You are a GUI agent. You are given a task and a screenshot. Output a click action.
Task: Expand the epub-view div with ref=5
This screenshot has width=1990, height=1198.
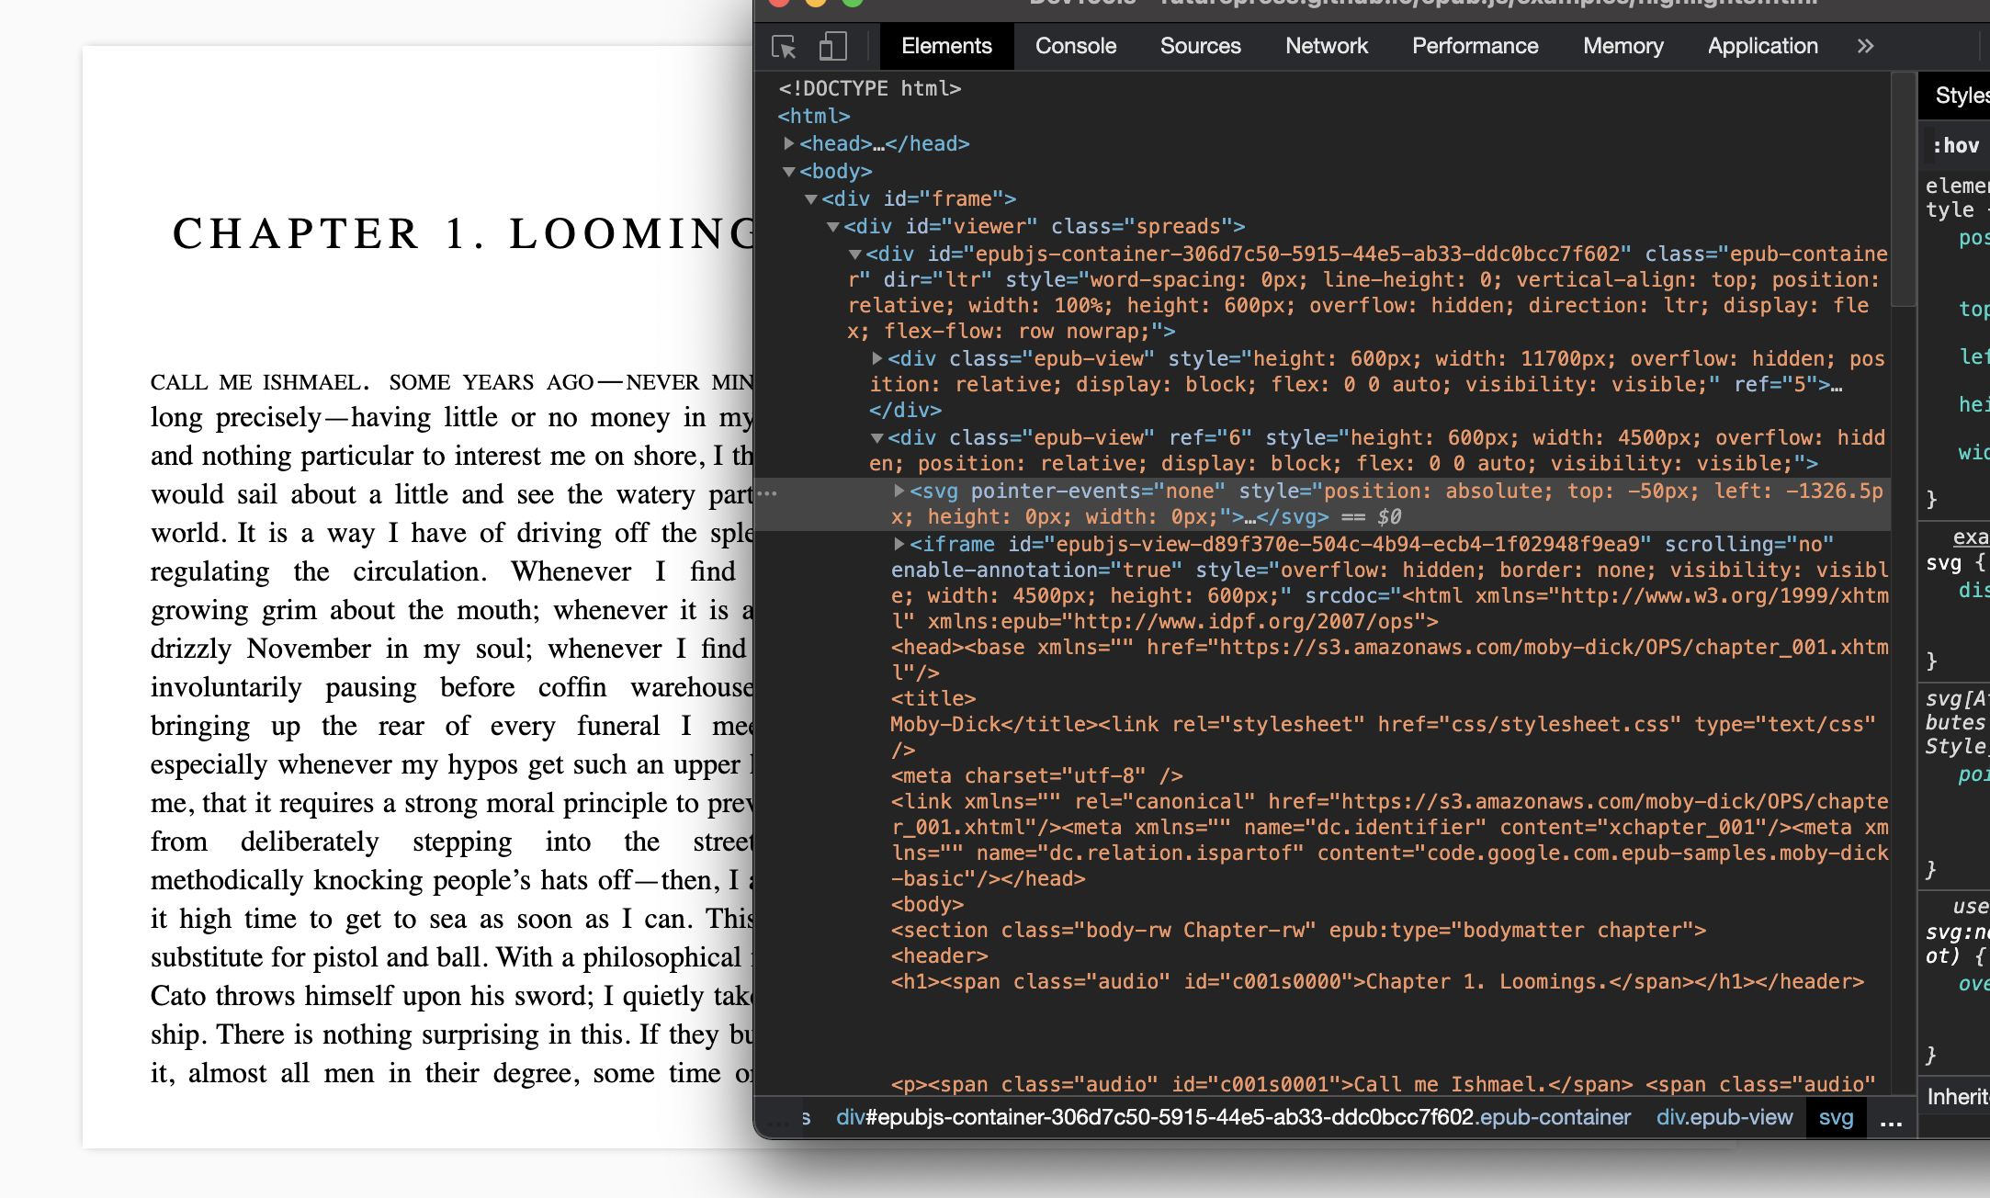point(876,358)
